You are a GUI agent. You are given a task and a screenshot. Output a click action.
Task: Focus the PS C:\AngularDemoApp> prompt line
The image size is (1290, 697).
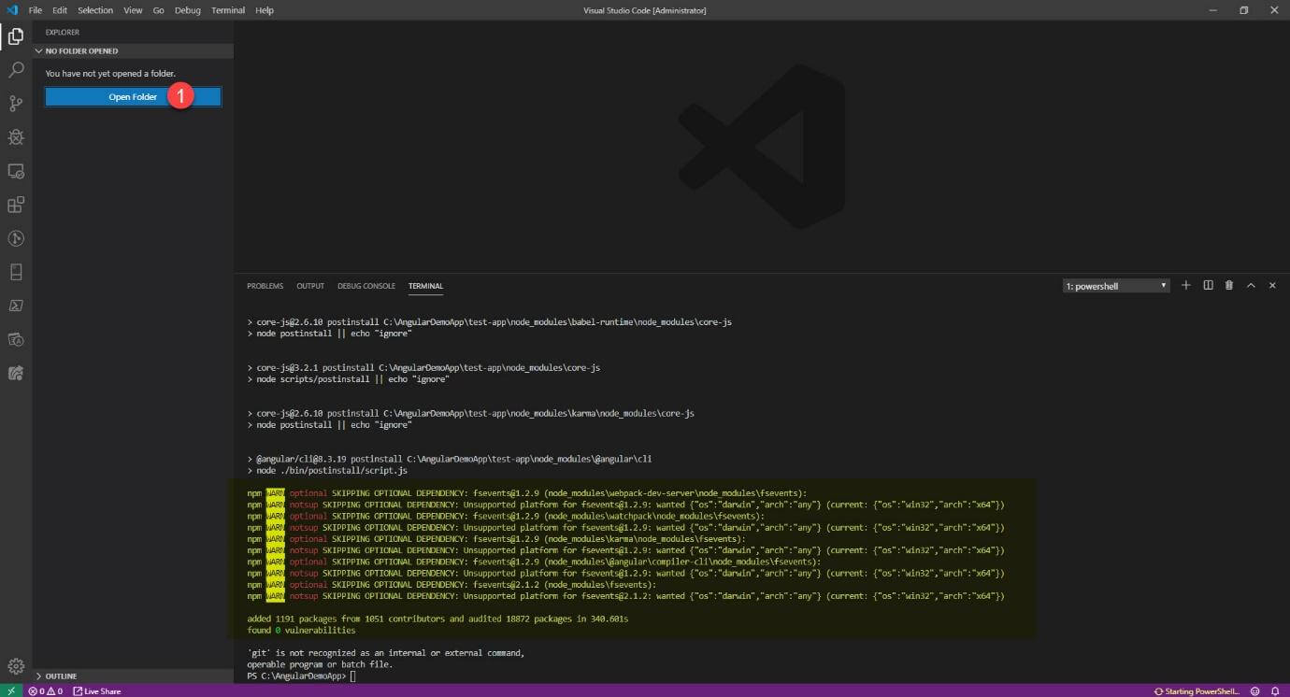tap(301, 676)
